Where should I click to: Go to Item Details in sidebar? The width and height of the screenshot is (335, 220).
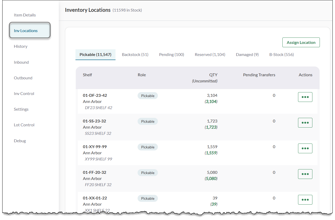click(x=25, y=15)
